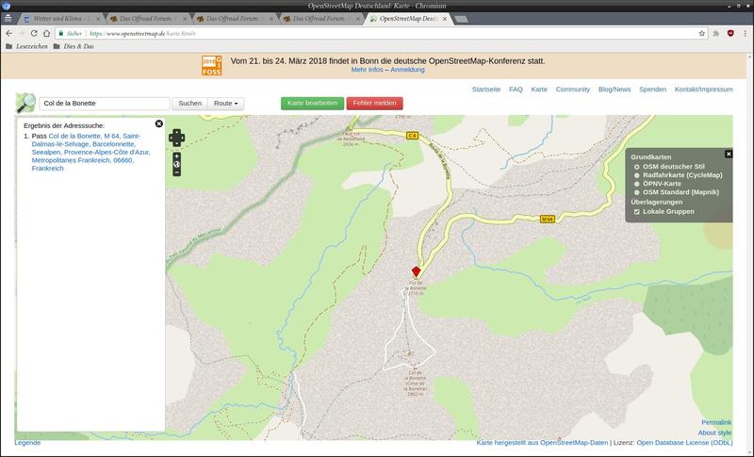This screenshot has height=457, width=754.
Task: Close the Wetter und Klima tab
Action: [98, 19]
